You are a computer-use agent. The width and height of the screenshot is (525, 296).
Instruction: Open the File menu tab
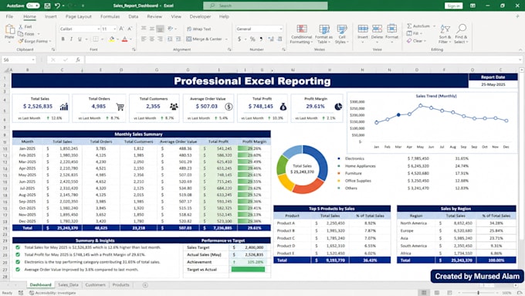point(9,16)
